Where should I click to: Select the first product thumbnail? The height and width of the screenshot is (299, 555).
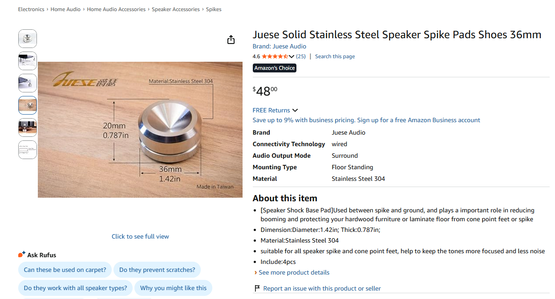click(x=28, y=39)
